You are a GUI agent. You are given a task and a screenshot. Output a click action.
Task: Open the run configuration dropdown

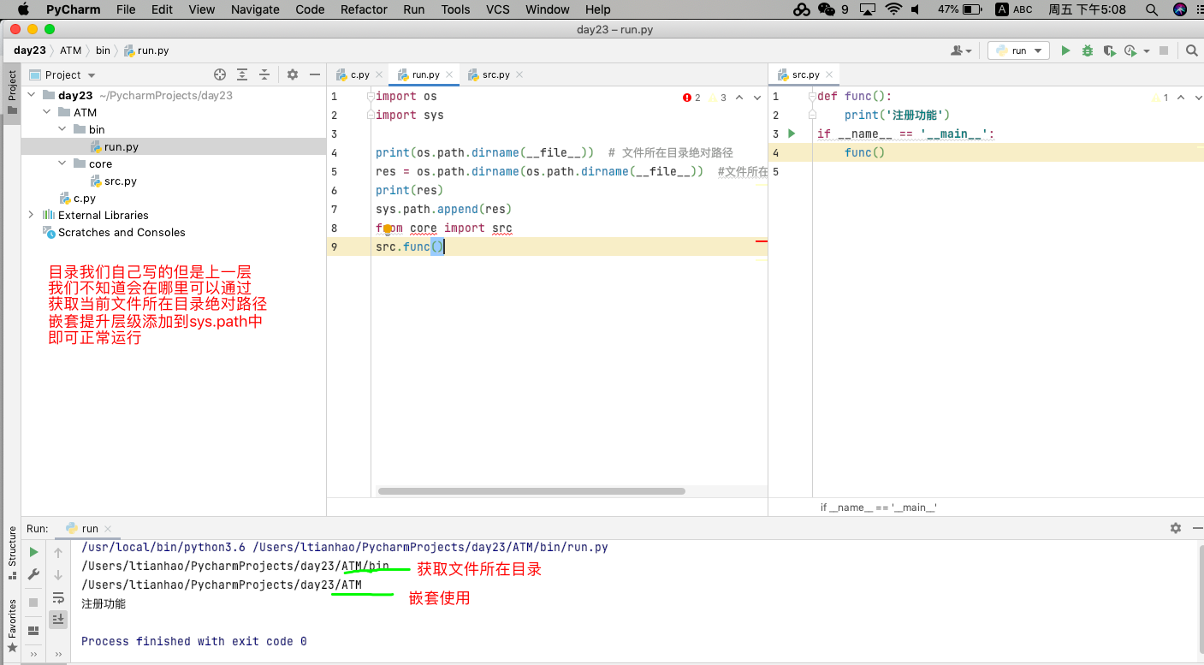(1018, 50)
